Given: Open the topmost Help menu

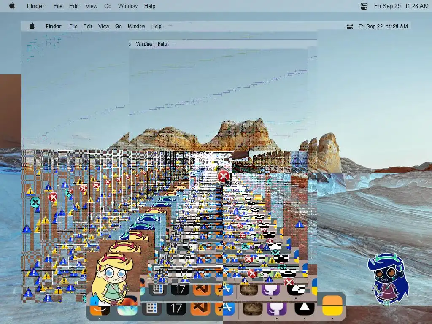Looking at the screenshot, I should pyautogui.click(x=150, y=6).
